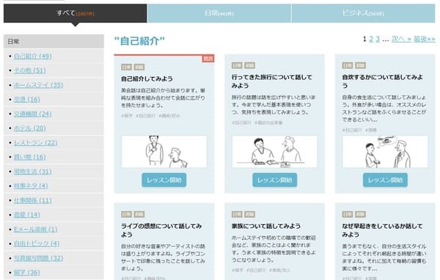440x280 pixels.
Task: Open the 家族について話してみよう lesson title
Action: [266, 226]
